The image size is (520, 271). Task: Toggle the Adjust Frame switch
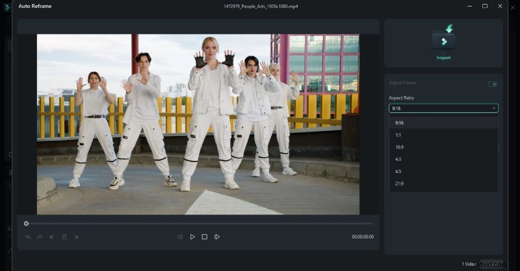(x=493, y=84)
